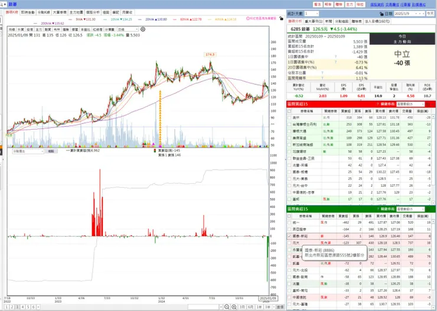Click list icon at right of red 區間買超15 header
The height and width of the screenshot is (311, 437).
coord(428,104)
